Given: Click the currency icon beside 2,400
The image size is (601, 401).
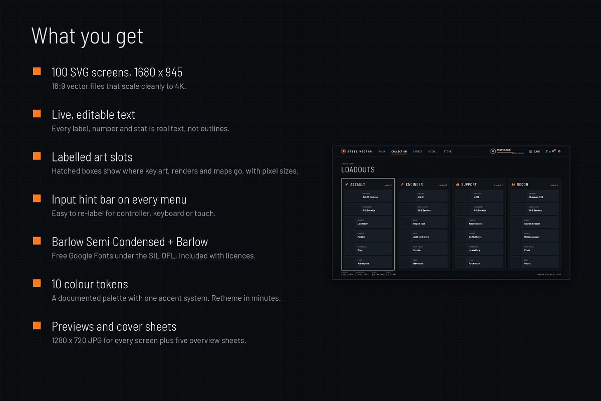Looking at the screenshot, I should 531,151.
